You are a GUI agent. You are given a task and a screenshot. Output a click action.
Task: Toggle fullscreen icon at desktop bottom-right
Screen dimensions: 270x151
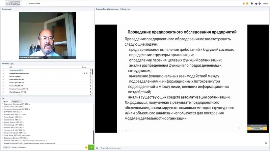266,143
